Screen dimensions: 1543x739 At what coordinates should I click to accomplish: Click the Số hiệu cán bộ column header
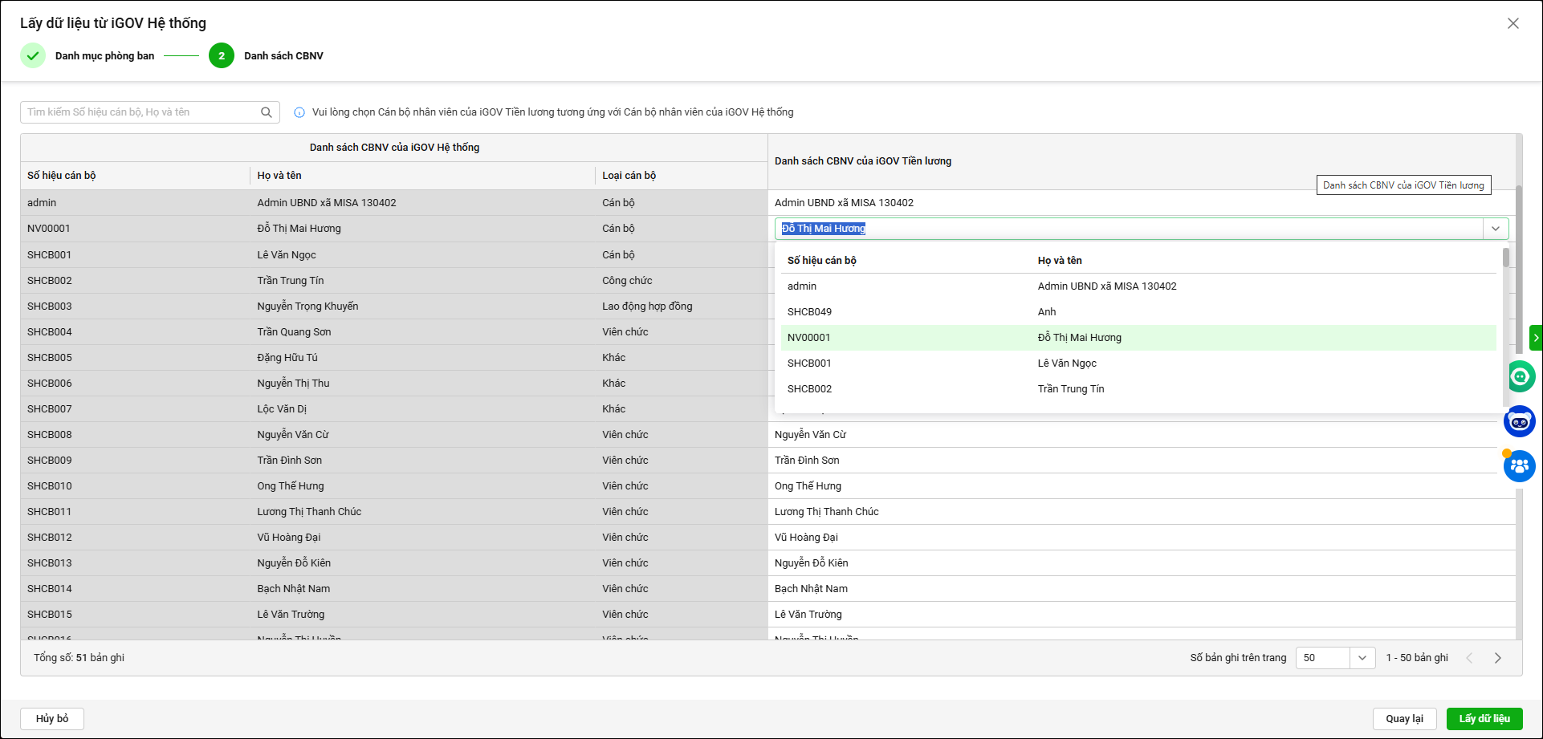[135, 176]
